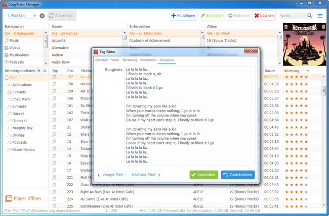Click the star rating of track 00:03:43
This screenshot has height=216, width=329.
(x=297, y=185)
